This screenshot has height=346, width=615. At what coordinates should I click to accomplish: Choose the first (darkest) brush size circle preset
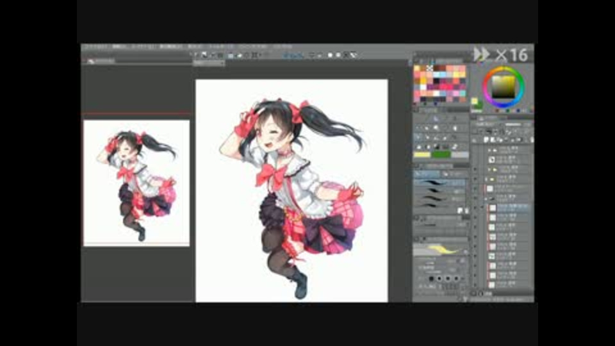click(431, 279)
